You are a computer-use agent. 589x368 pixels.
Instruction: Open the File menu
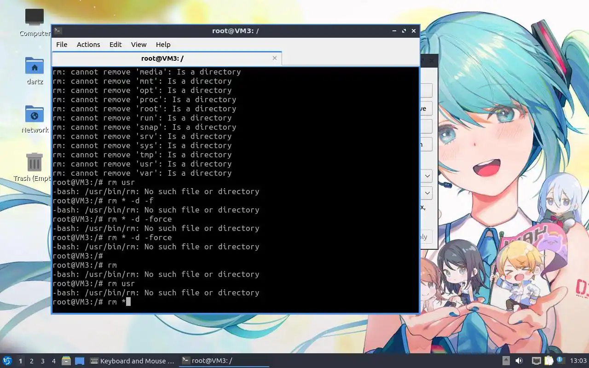62,45
